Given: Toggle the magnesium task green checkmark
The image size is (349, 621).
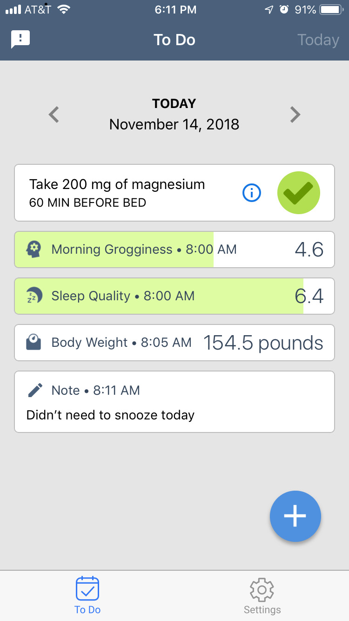Looking at the screenshot, I should coord(298,193).
